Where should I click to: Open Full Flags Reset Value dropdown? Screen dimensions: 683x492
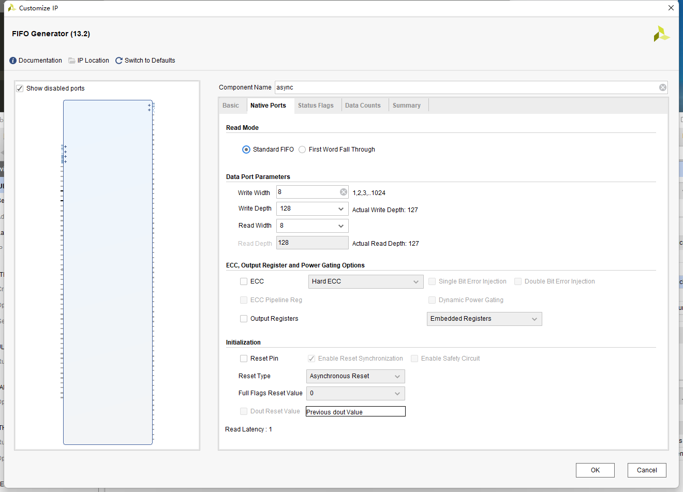(355, 393)
